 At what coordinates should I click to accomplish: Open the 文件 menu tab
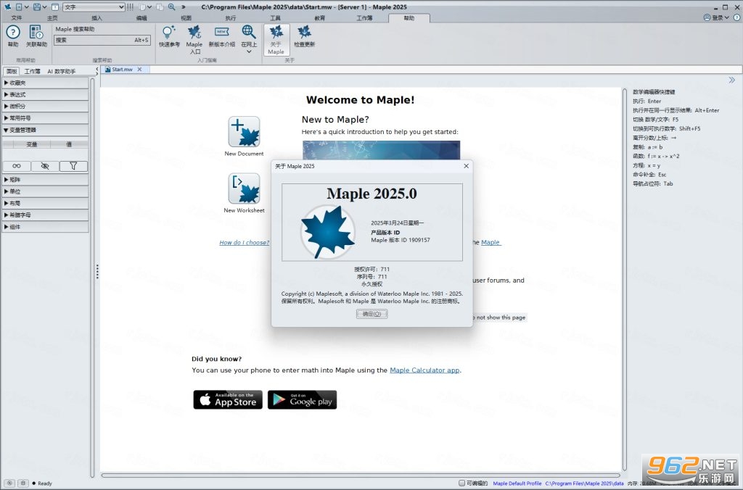tap(17, 18)
